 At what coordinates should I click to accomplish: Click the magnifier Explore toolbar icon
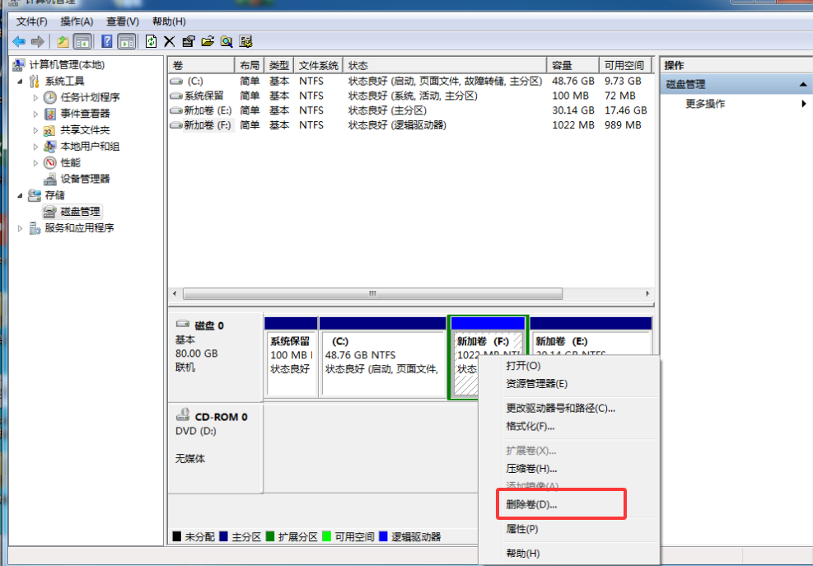pyautogui.click(x=226, y=41)
